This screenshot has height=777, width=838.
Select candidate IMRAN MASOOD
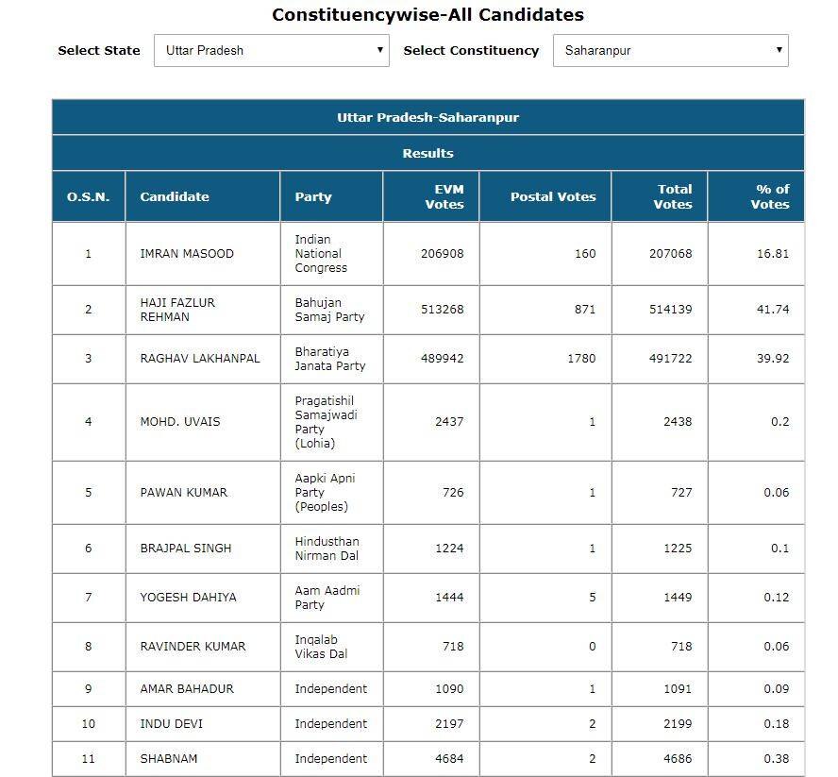186,253
